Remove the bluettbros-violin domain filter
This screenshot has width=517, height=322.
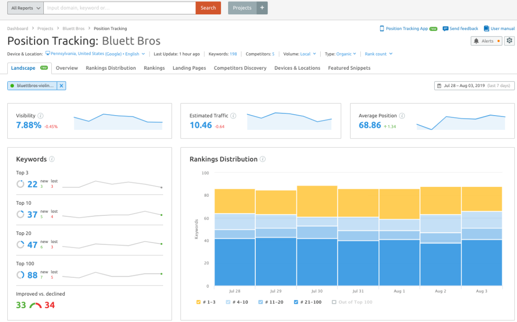[61, 86]
